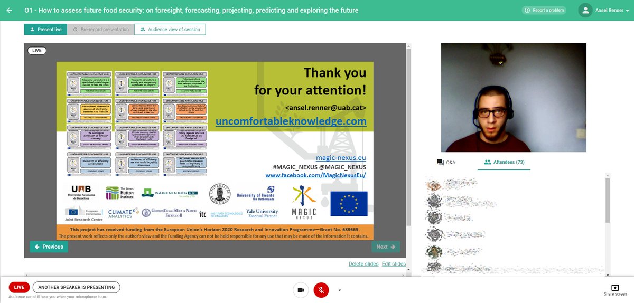Image resolution: width=634 pixels, height=303 pixels.
Task: Open the Ansel Renner user avatar icon
Action: (585, 10)
